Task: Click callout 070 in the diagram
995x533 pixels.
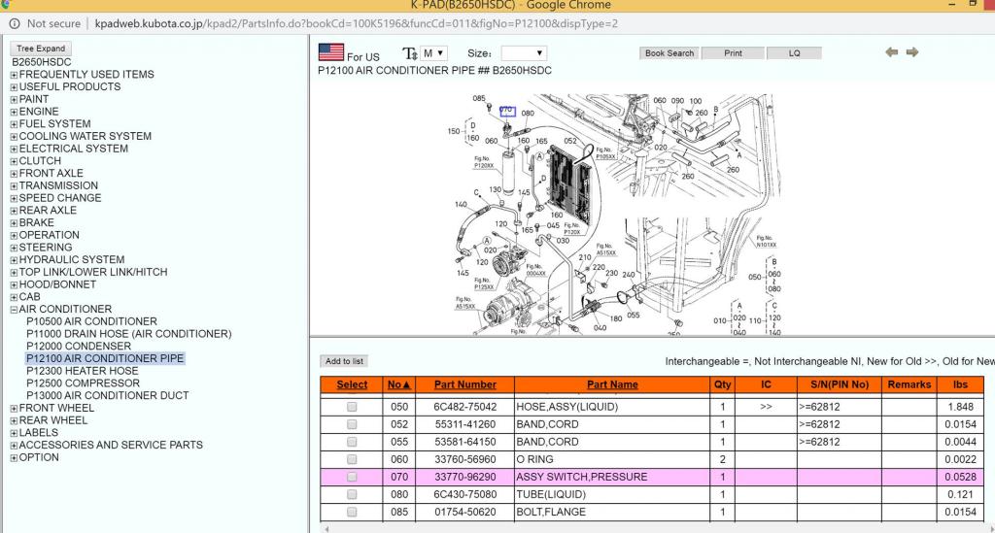Action: pyautogui.click(x=507, y=111)
